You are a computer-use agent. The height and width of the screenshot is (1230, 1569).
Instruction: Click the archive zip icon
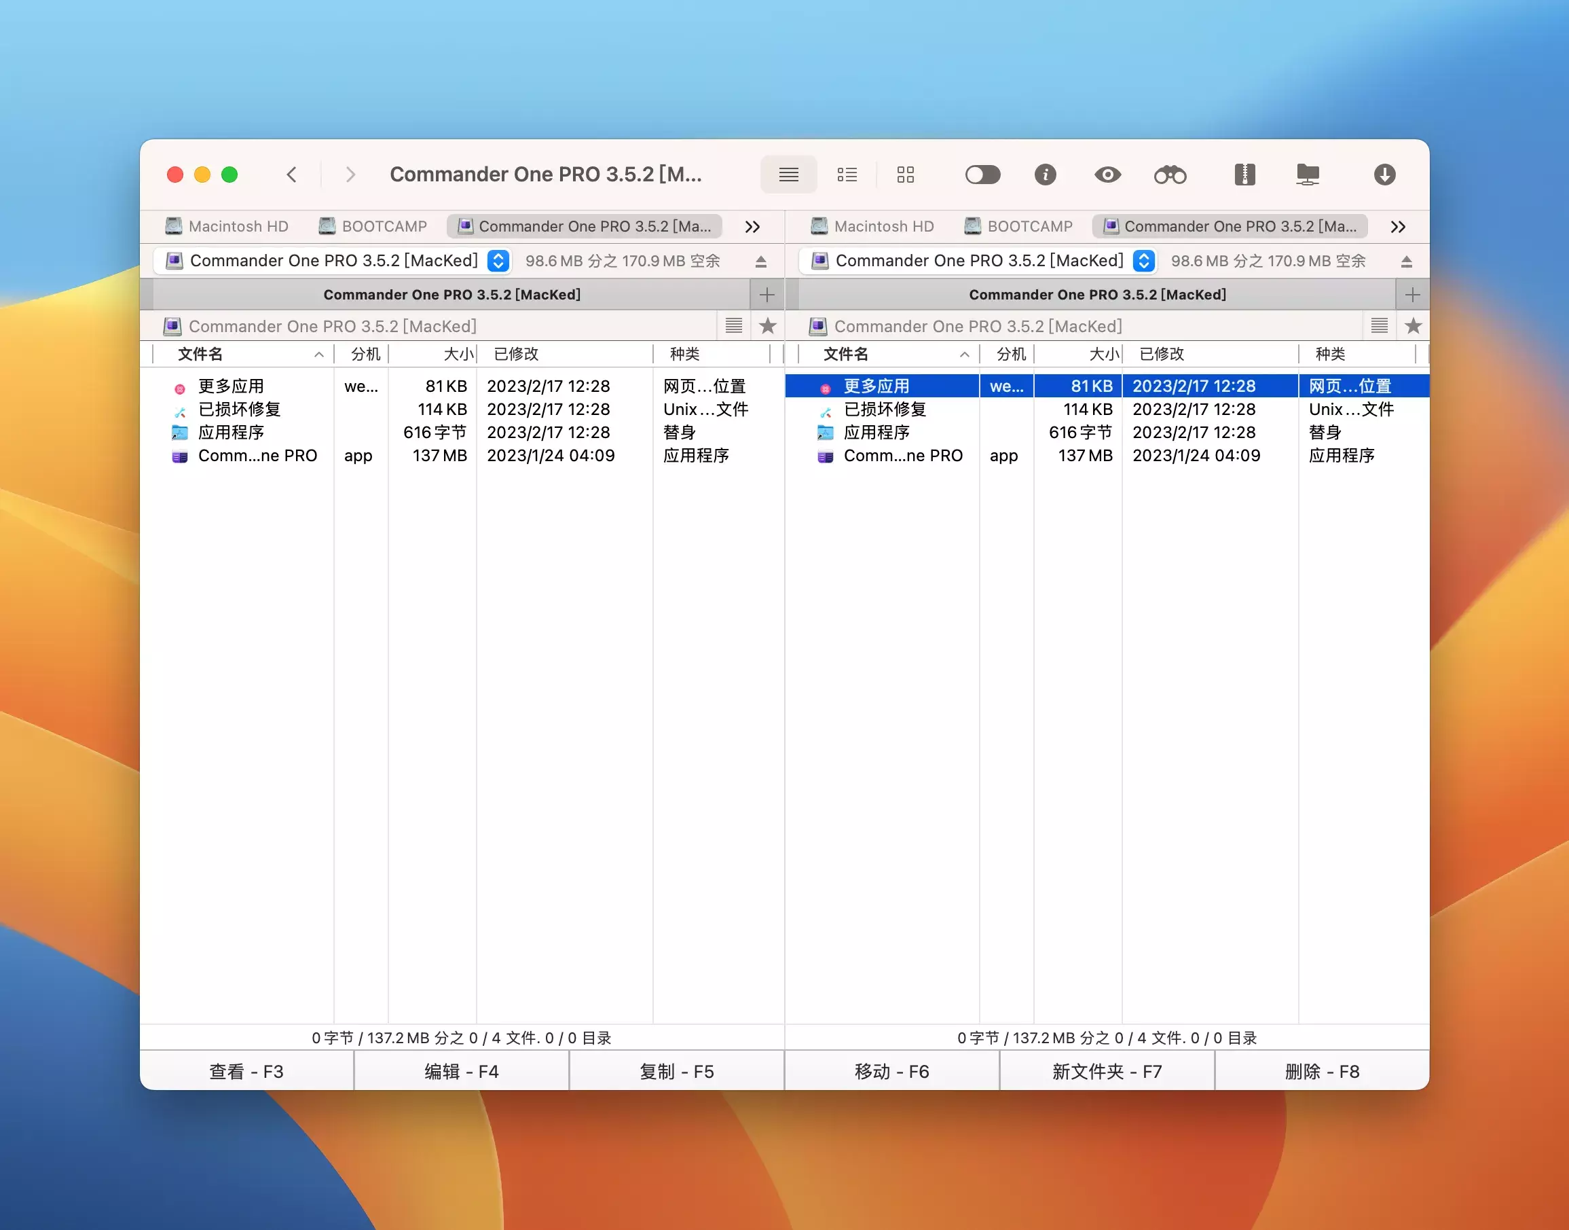pos(1244,175)
